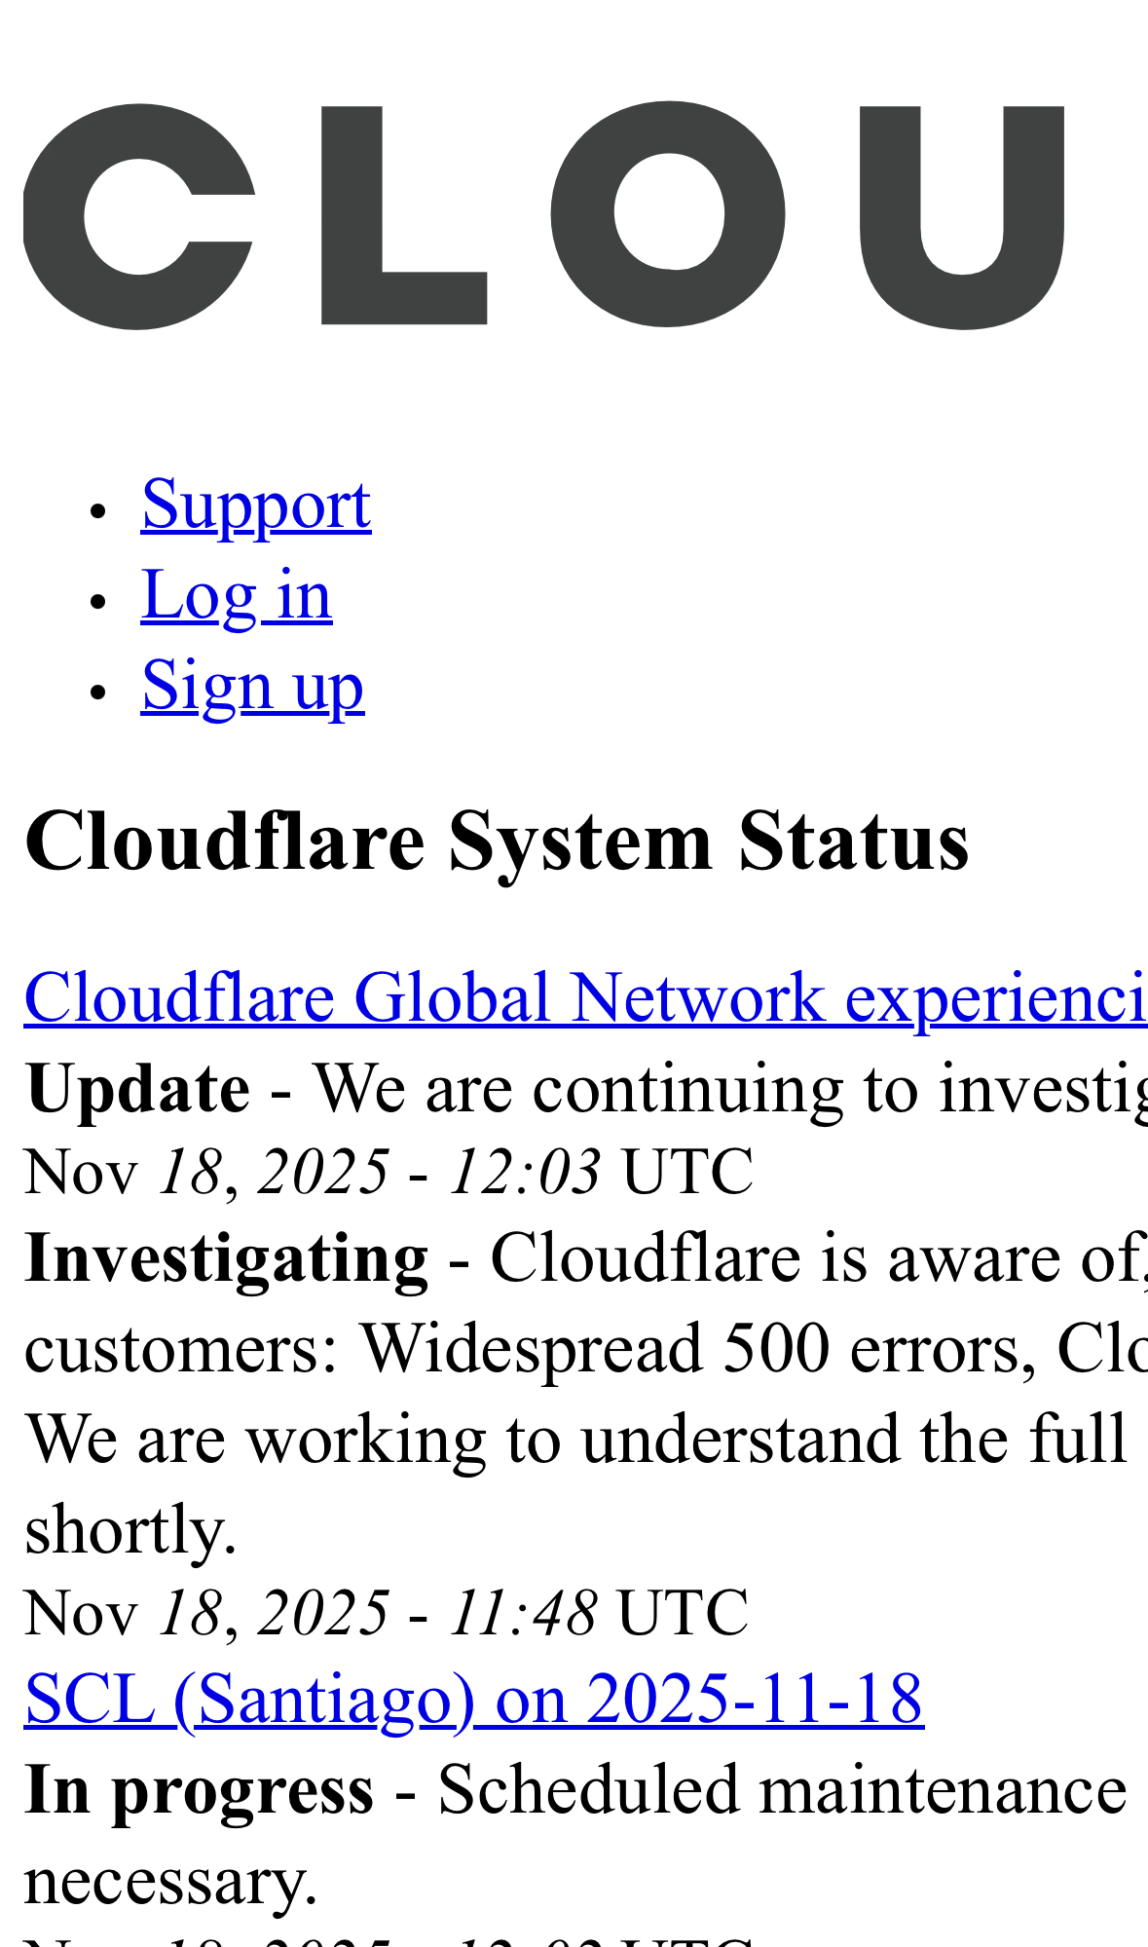Click the Log in link

(x=237, y=594)
